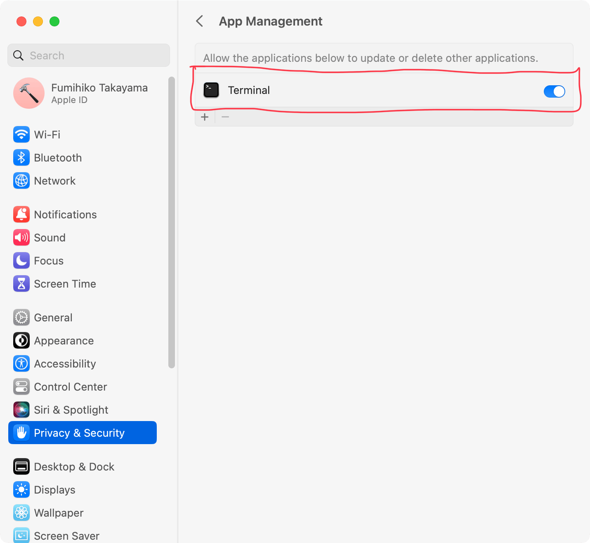Open the Screen Time label
This screenshot has width=590, height=543.
tap(65, 284)
